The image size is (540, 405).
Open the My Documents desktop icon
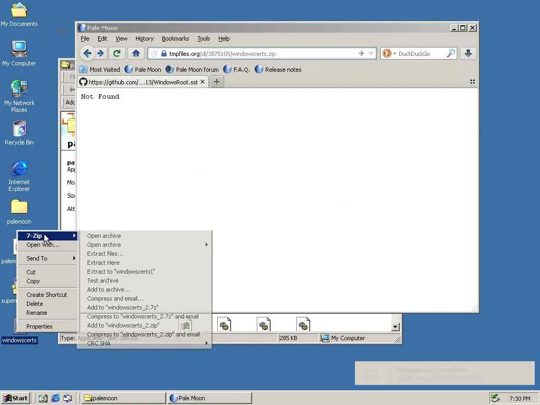[19, 14]
